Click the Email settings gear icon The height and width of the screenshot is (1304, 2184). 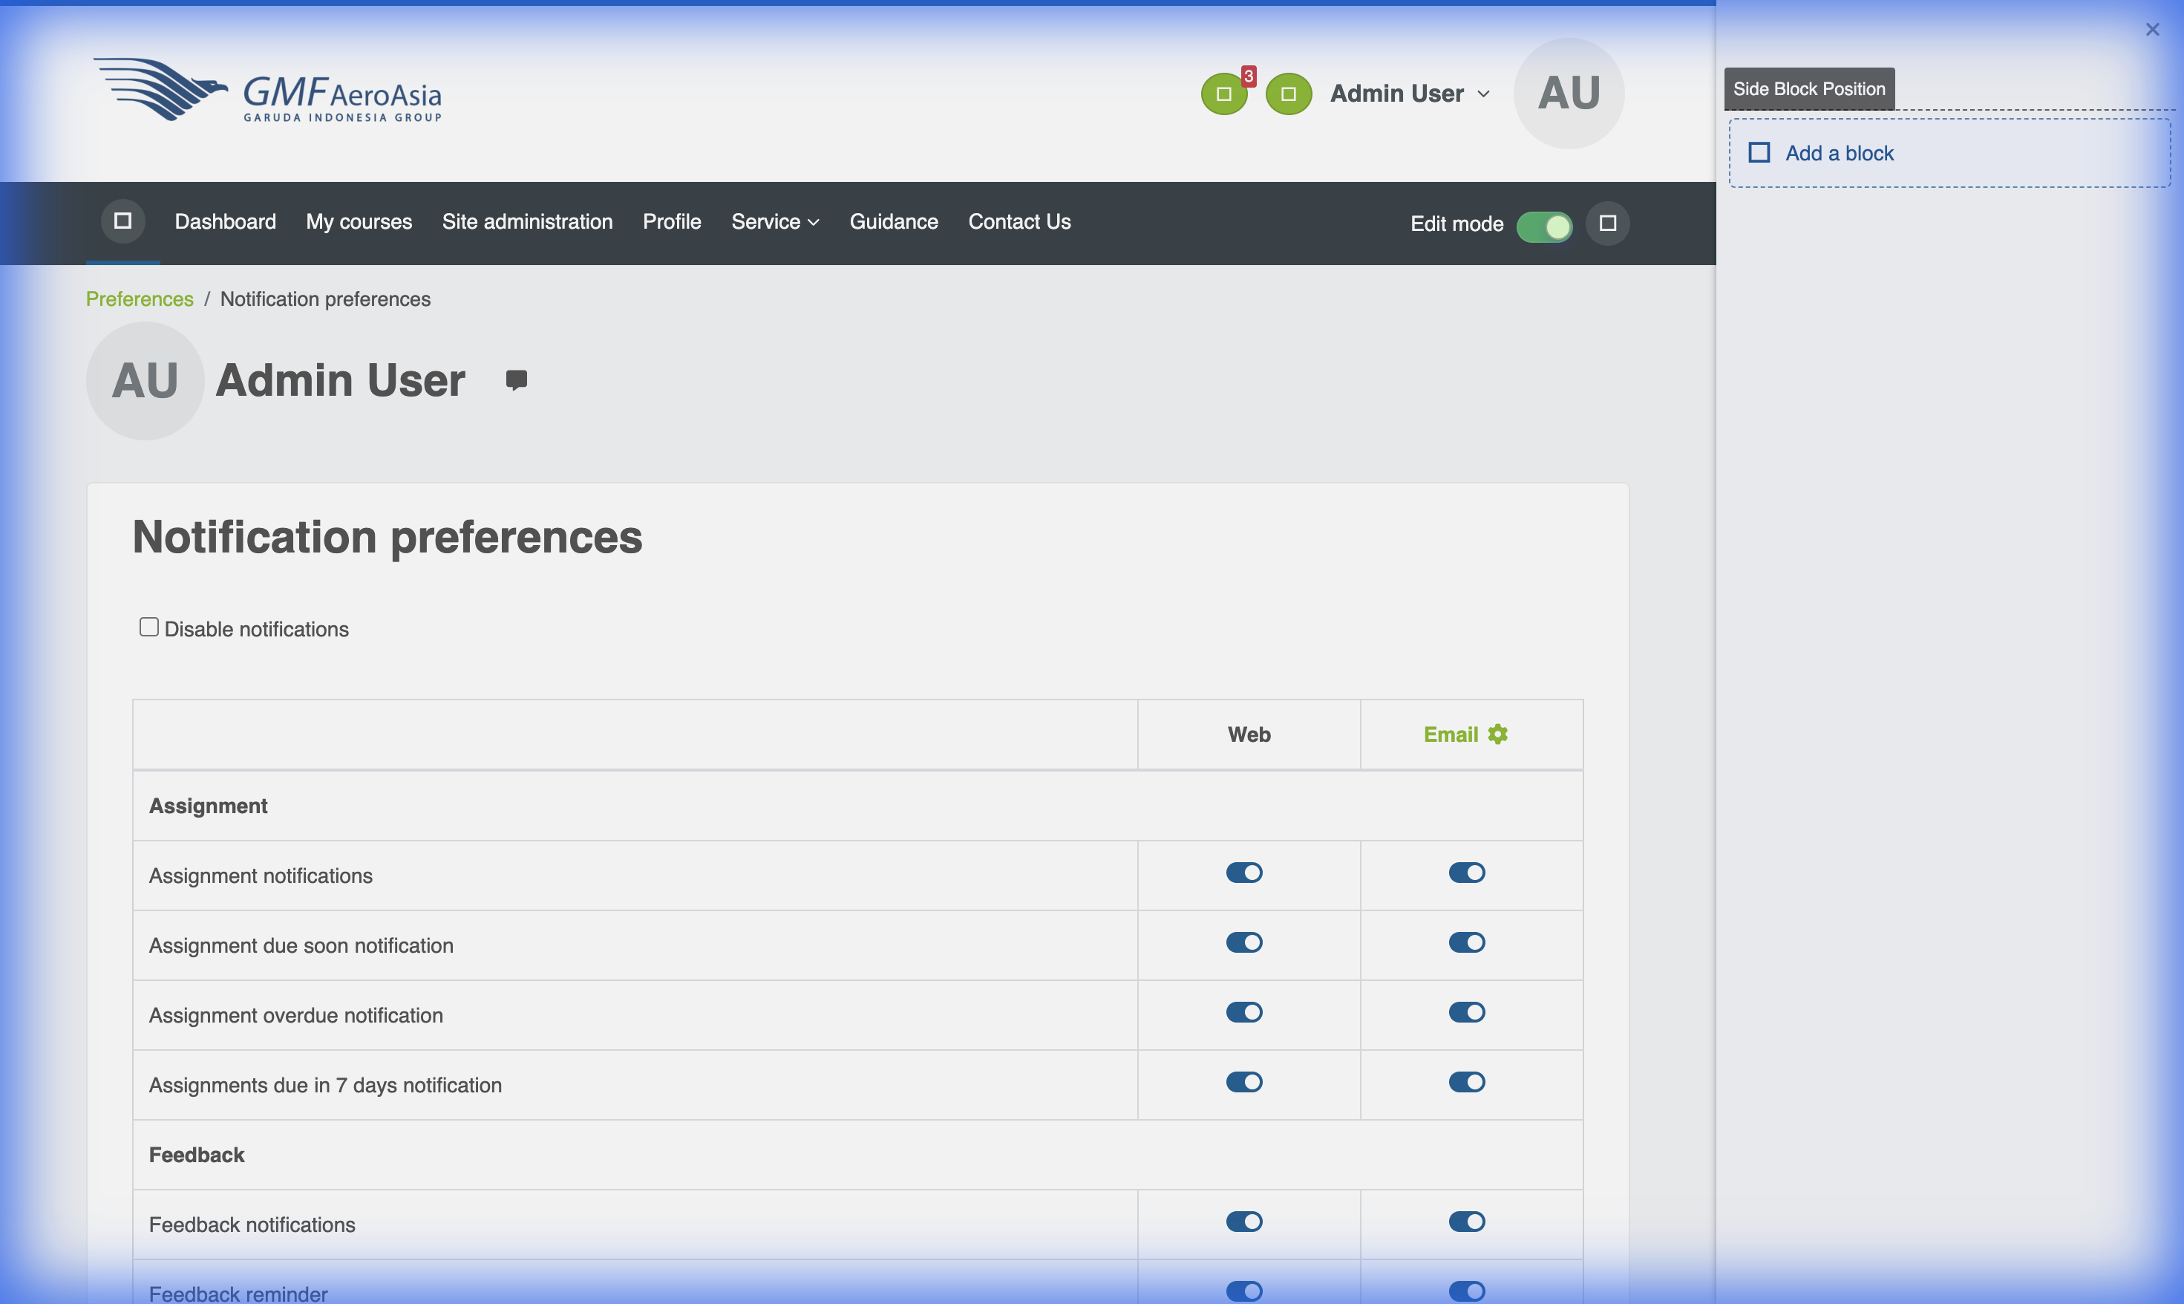point(1497,734)
